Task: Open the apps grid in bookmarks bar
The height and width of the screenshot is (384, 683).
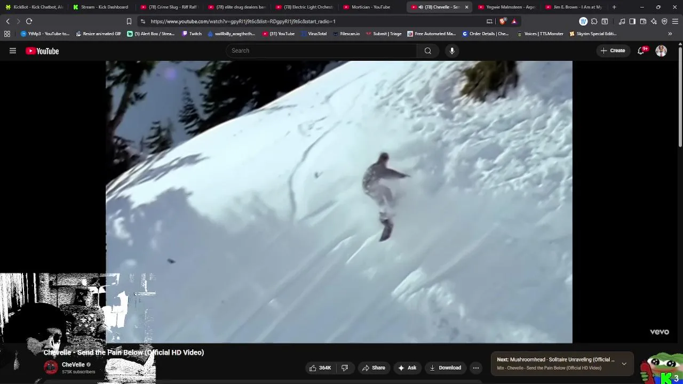Action: (x=7, y=34)
